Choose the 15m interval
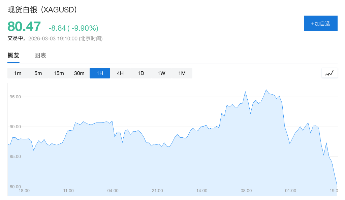345x200 pixels. [59, 73]
